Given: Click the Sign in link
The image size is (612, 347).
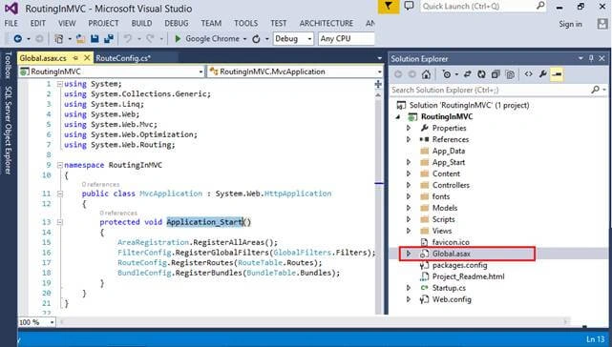Looking at the screenshot, I should (x=570, y=24).
